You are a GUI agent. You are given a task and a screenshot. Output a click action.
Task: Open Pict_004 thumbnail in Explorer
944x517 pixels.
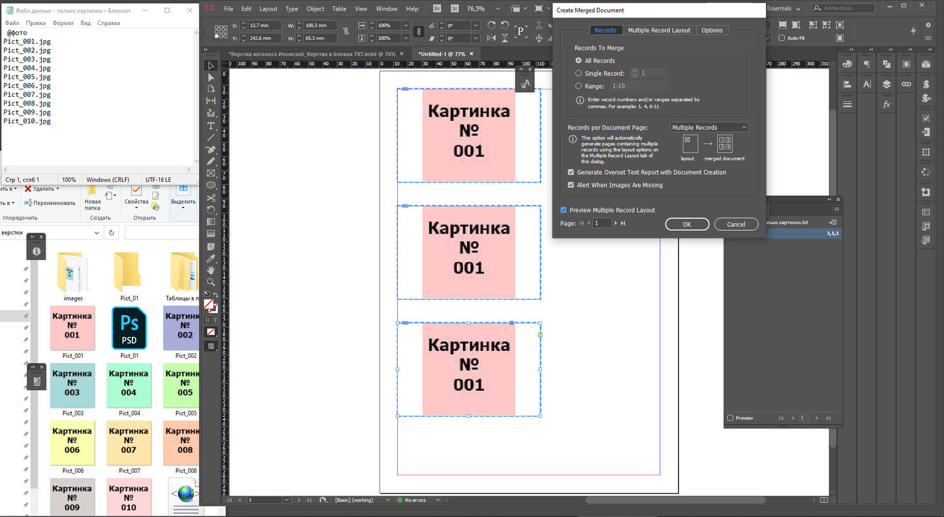click(128, 385)
